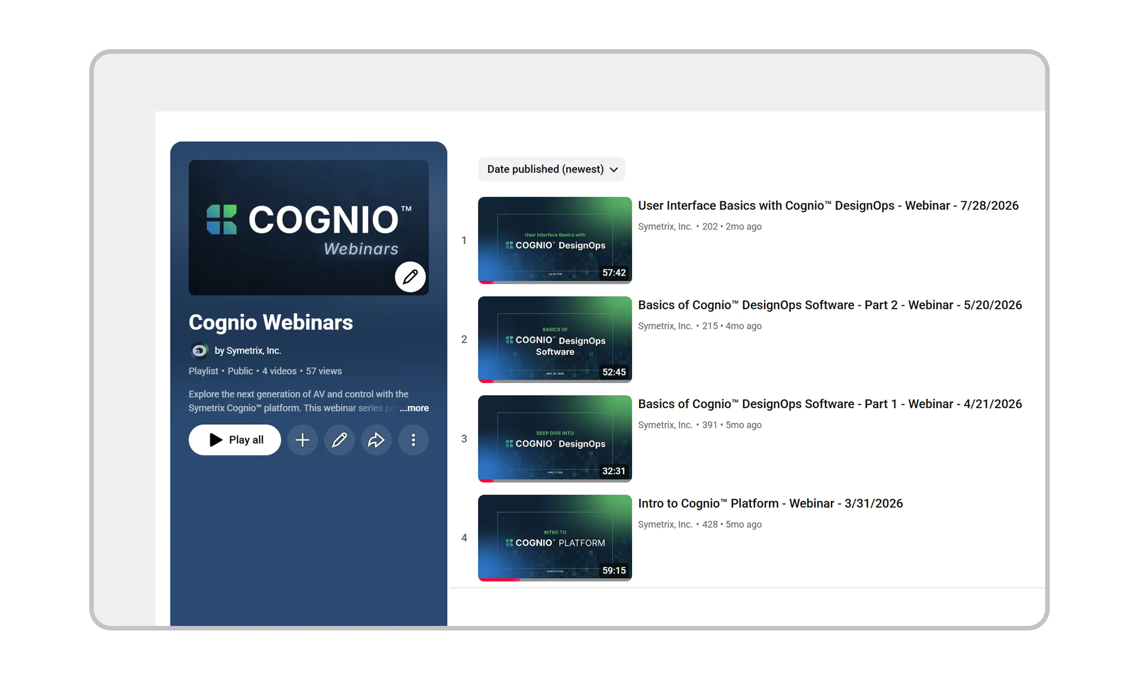Open the by Symetrix, Inc. channel link

[248, 350]
